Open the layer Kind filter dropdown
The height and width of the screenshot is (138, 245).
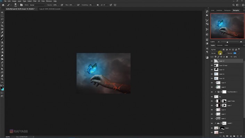(x=216, y=50)
